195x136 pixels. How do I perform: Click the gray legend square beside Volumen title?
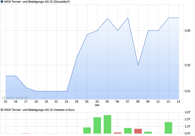coord(2,110)
